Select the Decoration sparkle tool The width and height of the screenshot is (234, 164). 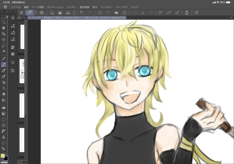4,88
